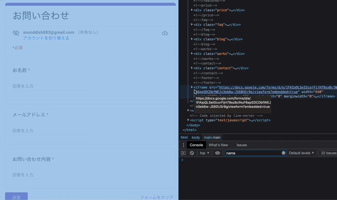The image size is (337, 200).
Task: Select the '<!--/price-->' comment line
Action: pyautogui.click(x=206, y=15)
